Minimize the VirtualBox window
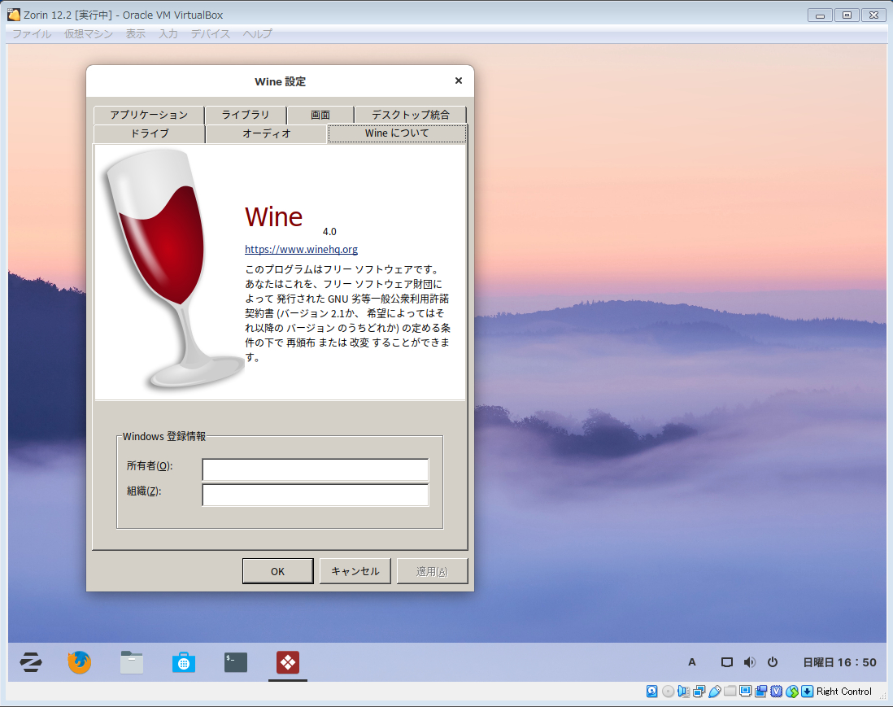The image size is (893, 707). (820, 15)
